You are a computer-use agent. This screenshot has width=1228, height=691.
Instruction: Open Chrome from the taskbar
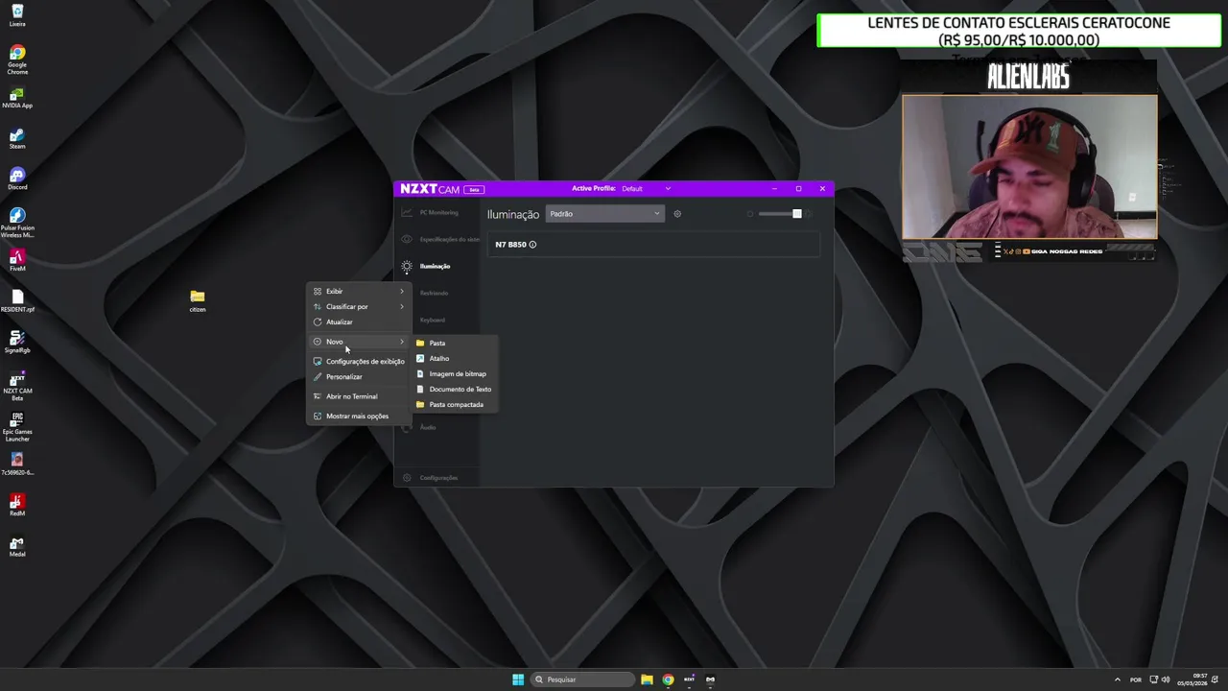pyautogui.click(x=668, y=679)
